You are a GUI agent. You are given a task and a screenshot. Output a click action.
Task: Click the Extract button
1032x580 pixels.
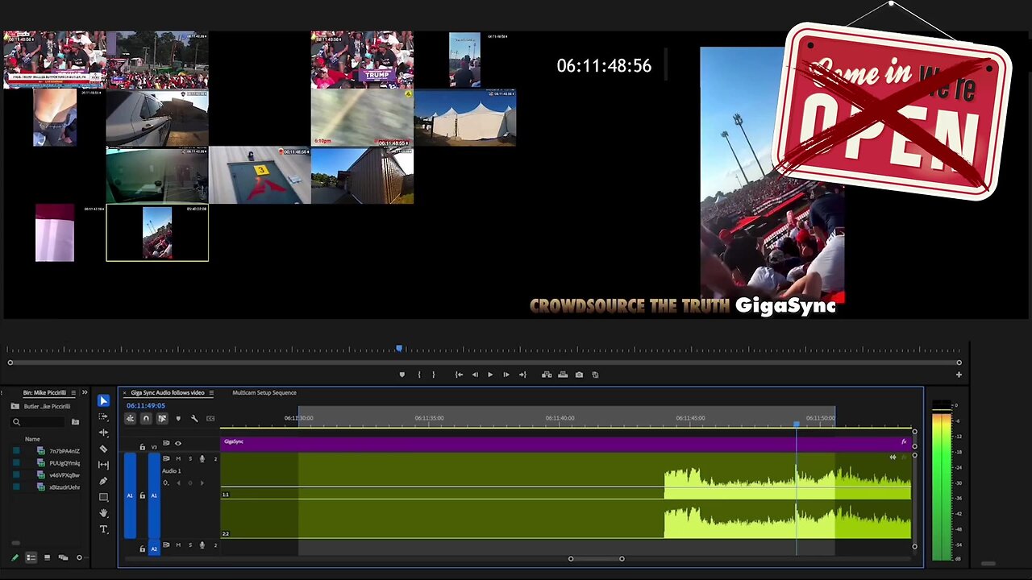(x=563, y=375)
